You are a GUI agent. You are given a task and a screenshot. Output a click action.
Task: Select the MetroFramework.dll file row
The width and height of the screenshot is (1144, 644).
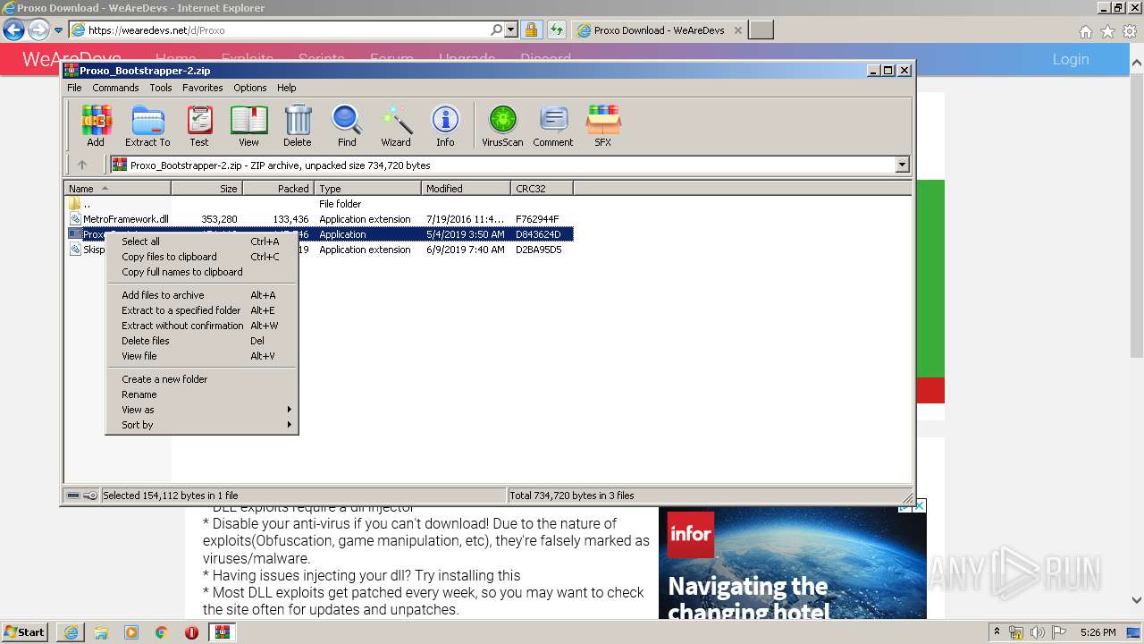(318, 219)
